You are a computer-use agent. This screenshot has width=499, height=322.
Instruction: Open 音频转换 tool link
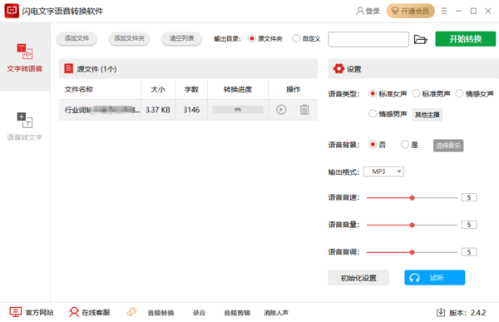161,313
